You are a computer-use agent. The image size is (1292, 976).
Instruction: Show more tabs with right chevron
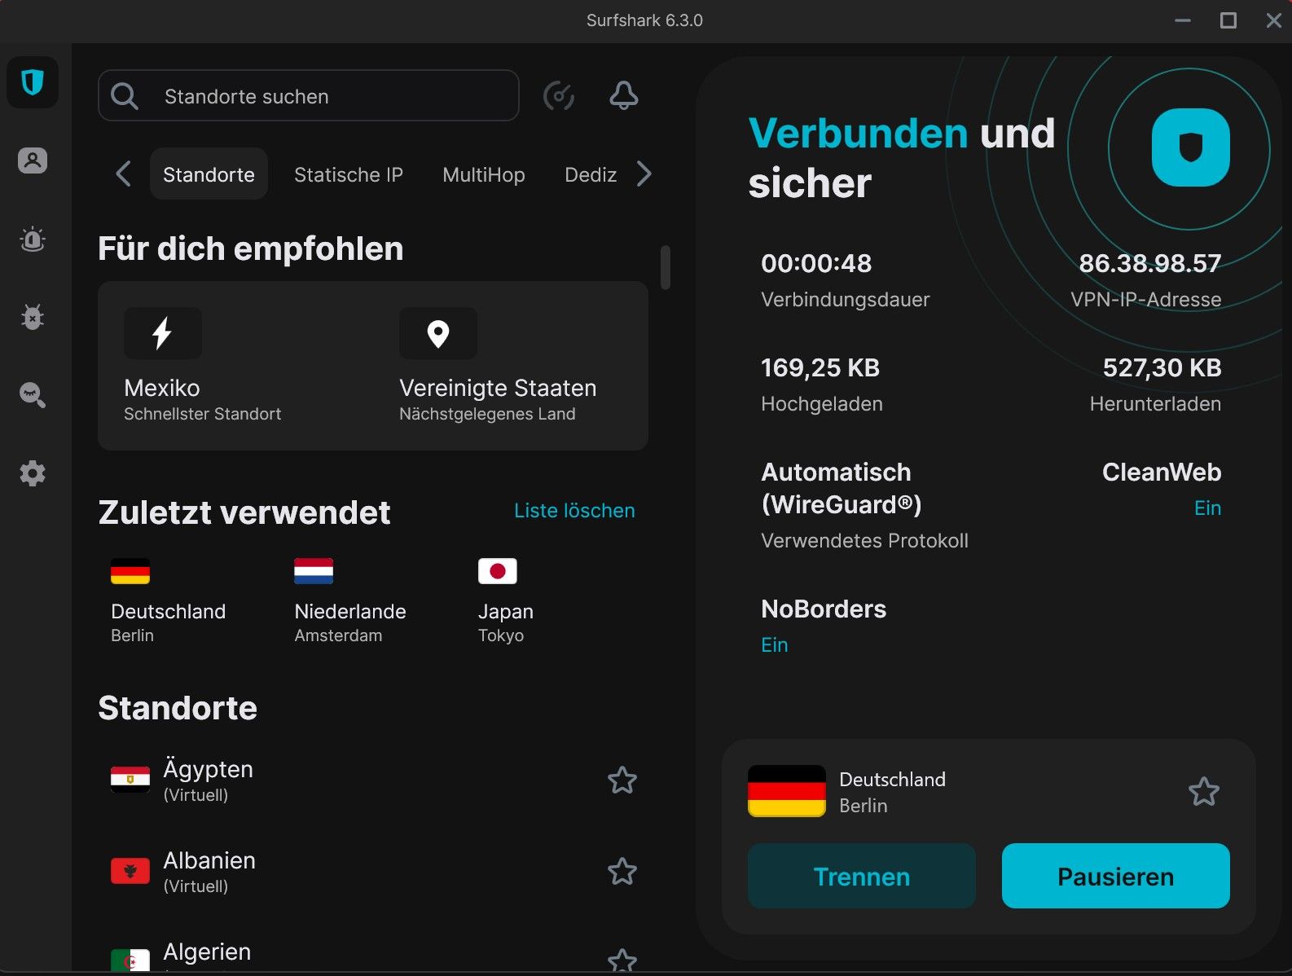(644, 174)
